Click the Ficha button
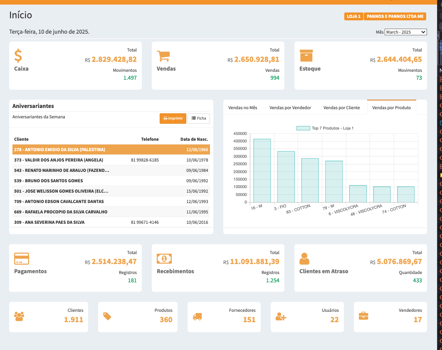This screenshot has width=442, height=350. pos(199,118)
